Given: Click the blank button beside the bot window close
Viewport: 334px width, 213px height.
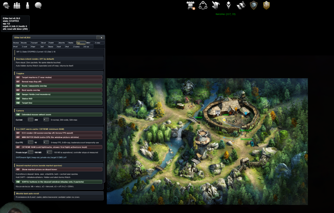Looking at the screenshot, I should click(98, 37).
